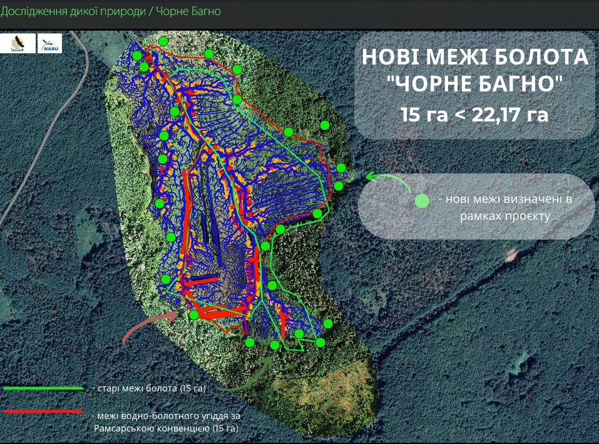Click the Ramsar convention boundary legend text
The image size is (599, 444).
tap(165, 422)
